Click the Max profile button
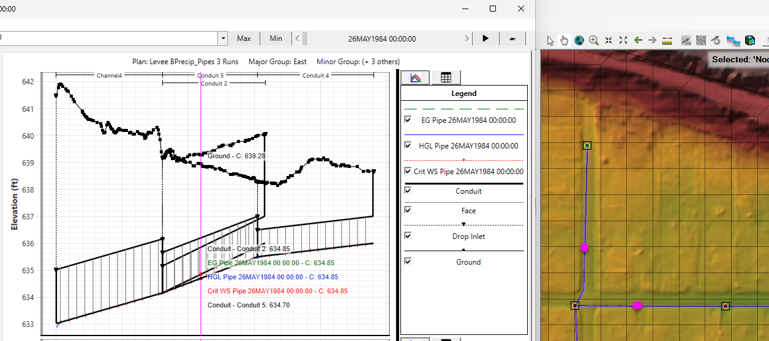 coord(244,38)
